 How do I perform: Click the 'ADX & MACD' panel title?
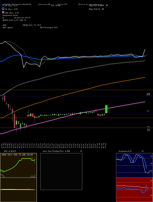coord(10,151)
